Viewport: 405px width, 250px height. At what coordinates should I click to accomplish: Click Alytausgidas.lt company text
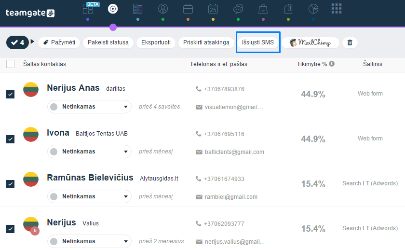[159, 179]
